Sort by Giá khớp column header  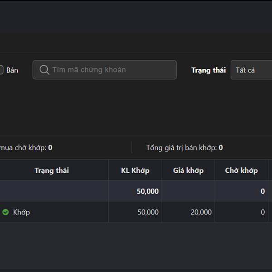point(188,170)
